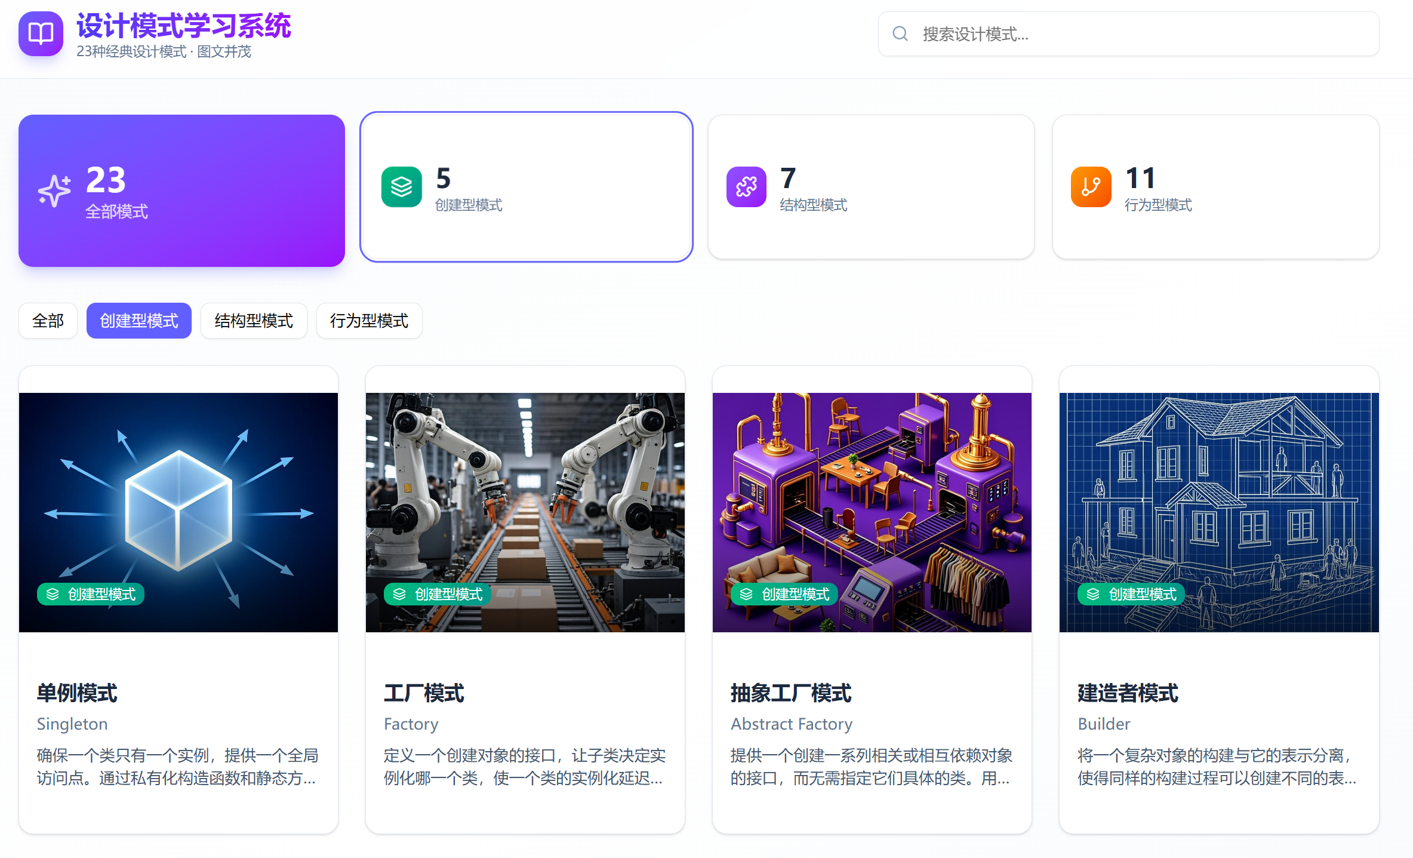Click the description starting 确保一个类只有一个实例
Screen dimensions: 1413x858
pyautogui.click(x=177, y=767)
